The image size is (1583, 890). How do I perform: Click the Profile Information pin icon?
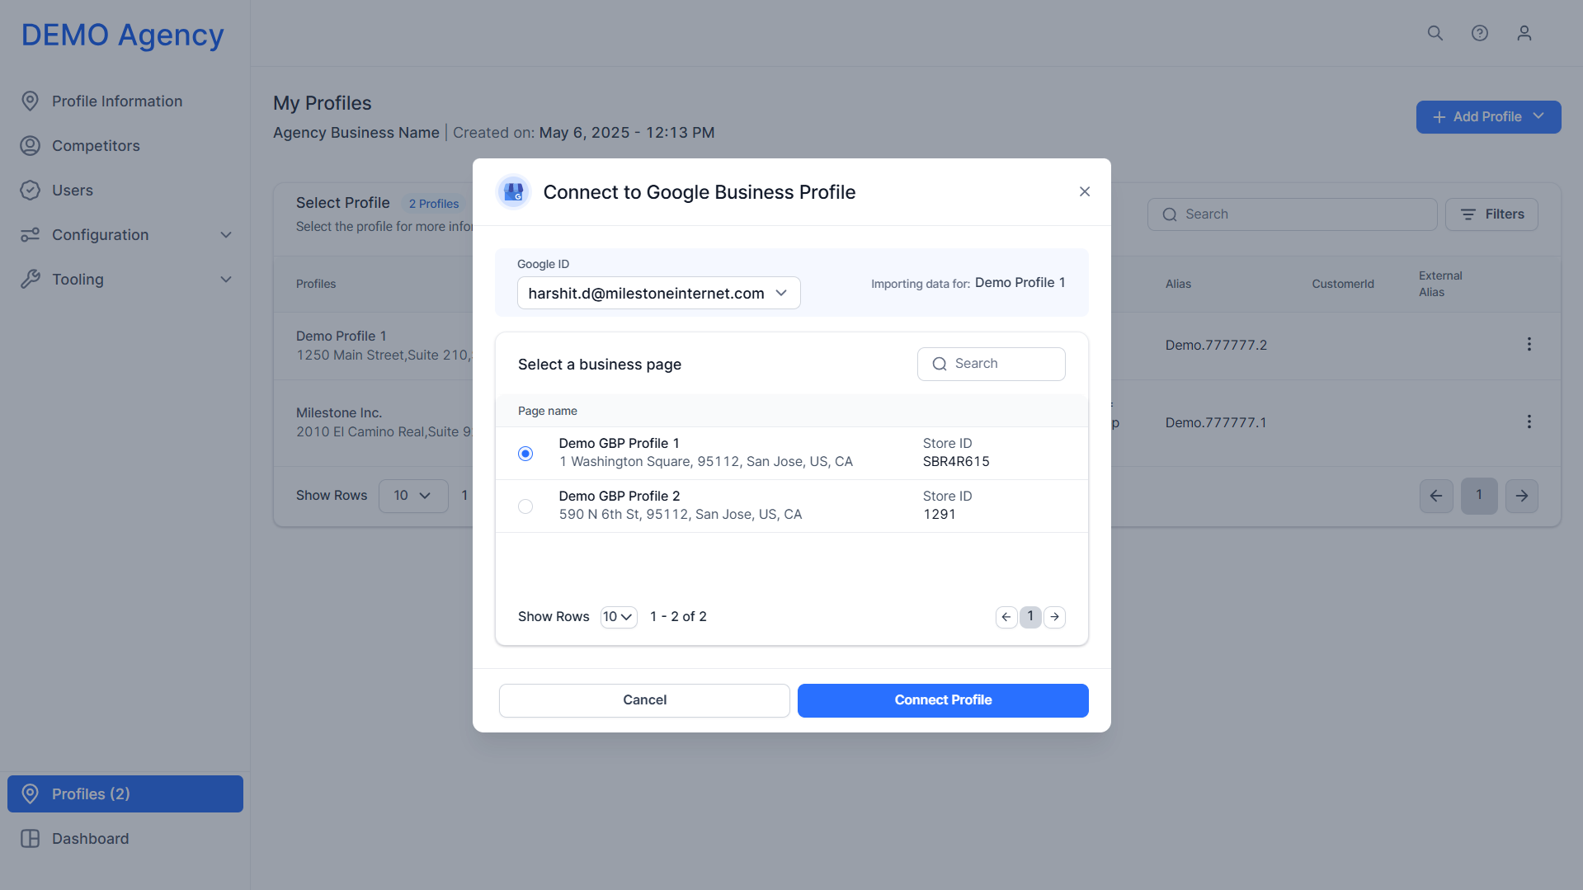[x=30, y=101]
